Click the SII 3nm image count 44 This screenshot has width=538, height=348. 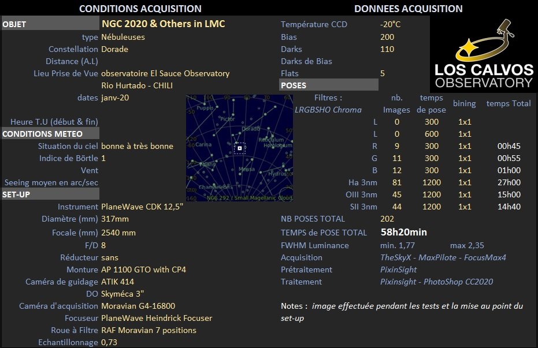396,207
